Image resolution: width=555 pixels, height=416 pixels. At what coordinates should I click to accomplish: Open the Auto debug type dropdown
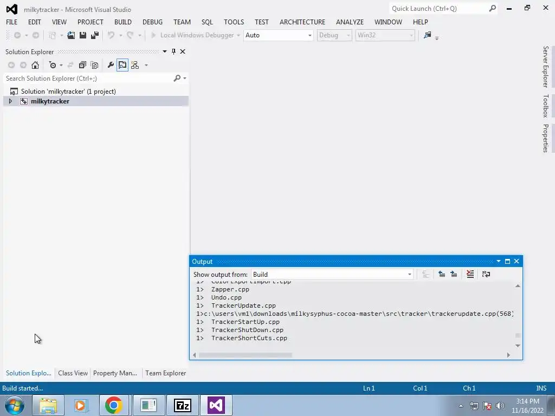click(309, 35)
